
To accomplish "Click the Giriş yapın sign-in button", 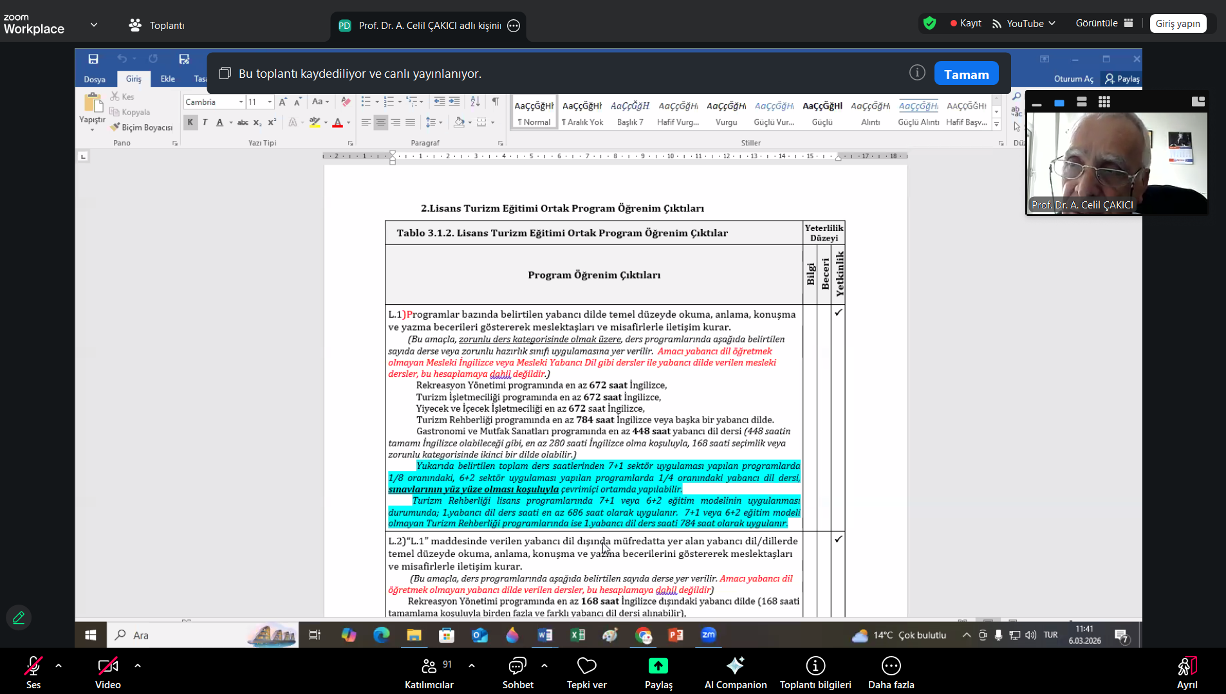I will click(1177, 24).
